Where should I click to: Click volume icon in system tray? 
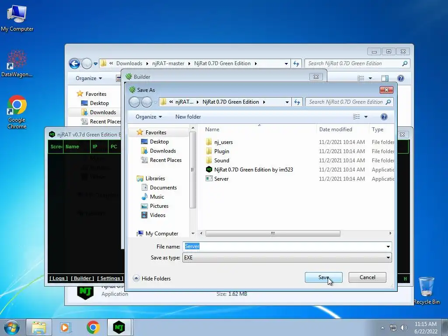[x=403, y=328]
